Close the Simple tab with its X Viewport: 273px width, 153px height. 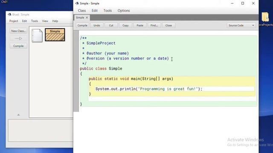click(87, 17)
